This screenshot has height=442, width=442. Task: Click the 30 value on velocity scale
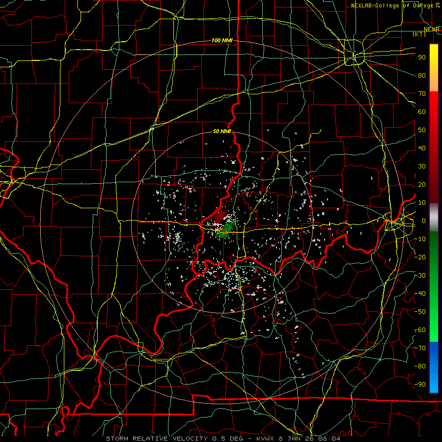[x=422, y=166]
